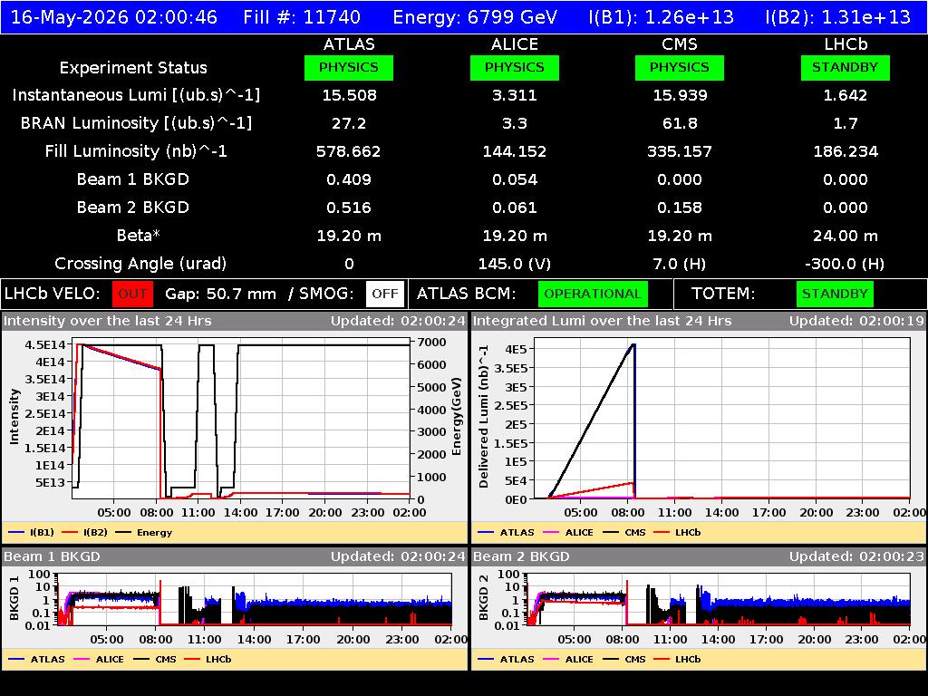Click CMS BRAN luminosity value 61.8
928x696 pixels.
(680, 123)
